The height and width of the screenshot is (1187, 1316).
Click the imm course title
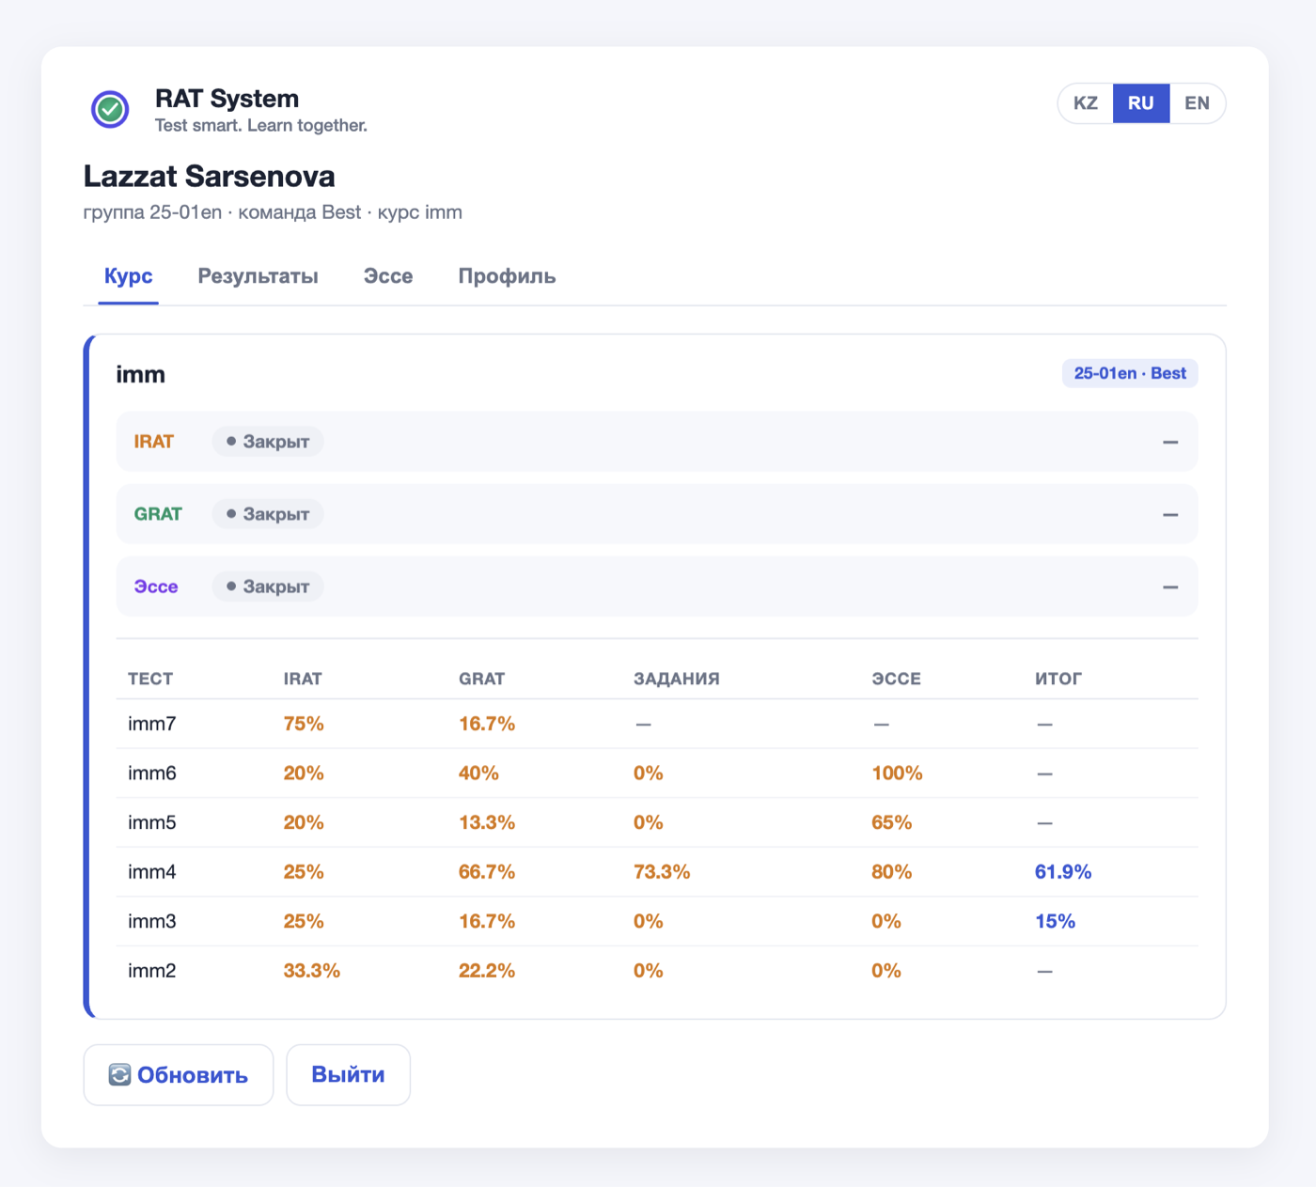click(141, 374)
